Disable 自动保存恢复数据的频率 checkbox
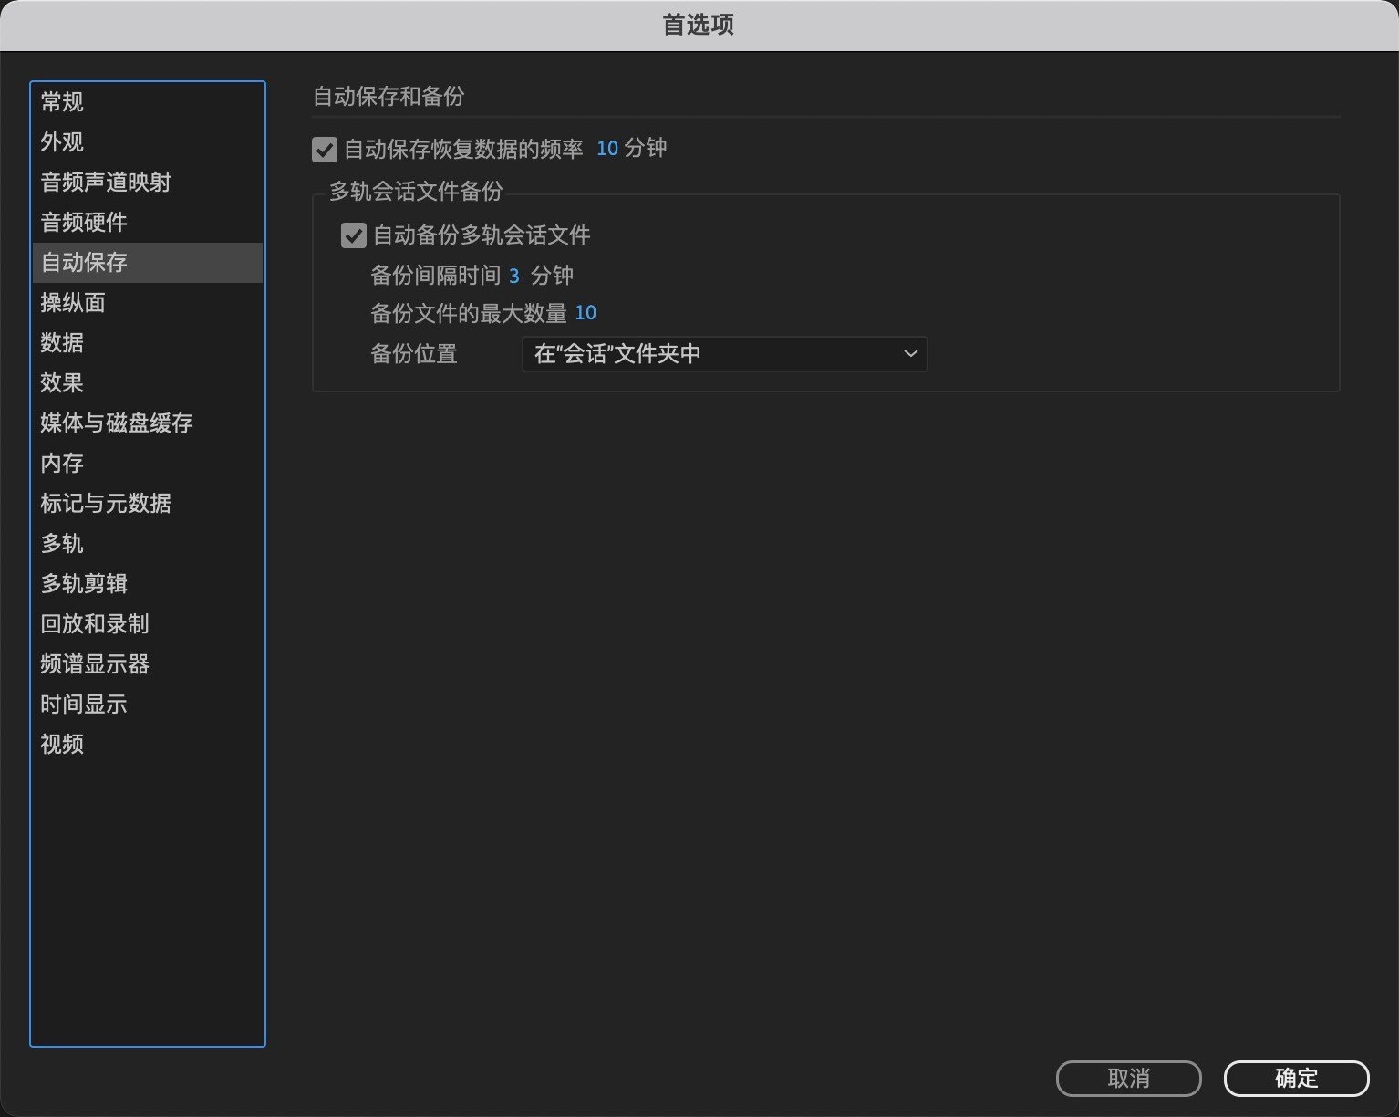Viewport: 1399px width, 1117px height. point(325,149)
